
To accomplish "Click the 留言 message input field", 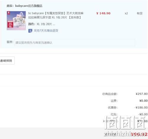I will (x=75, y=43).
